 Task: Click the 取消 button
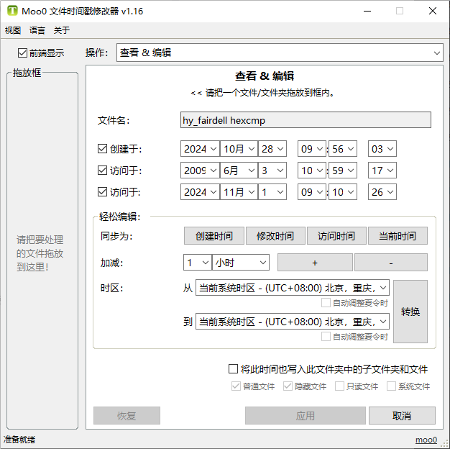point(402,416)
